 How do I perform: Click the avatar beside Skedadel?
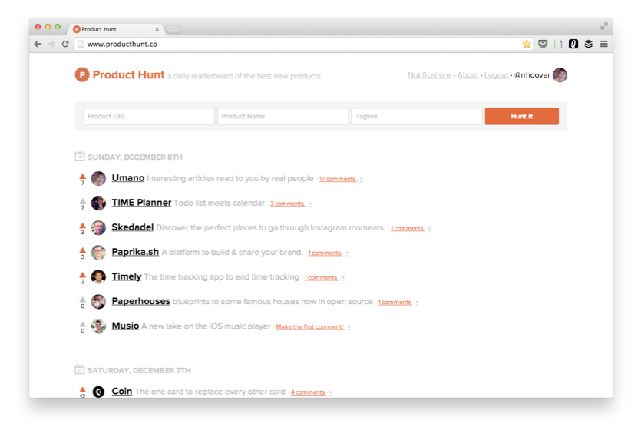pos(98,227)
